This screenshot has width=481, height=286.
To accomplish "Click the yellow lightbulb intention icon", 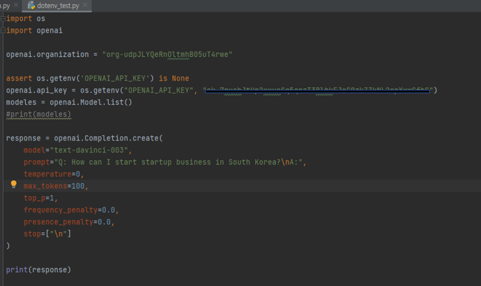I will pyautogui.click(x=13, y=184).
